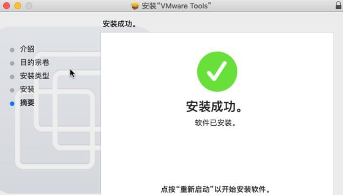
Task: Click the large bold 安装成功。 heading
Action: pyautogui.click(x=214, y=107)
